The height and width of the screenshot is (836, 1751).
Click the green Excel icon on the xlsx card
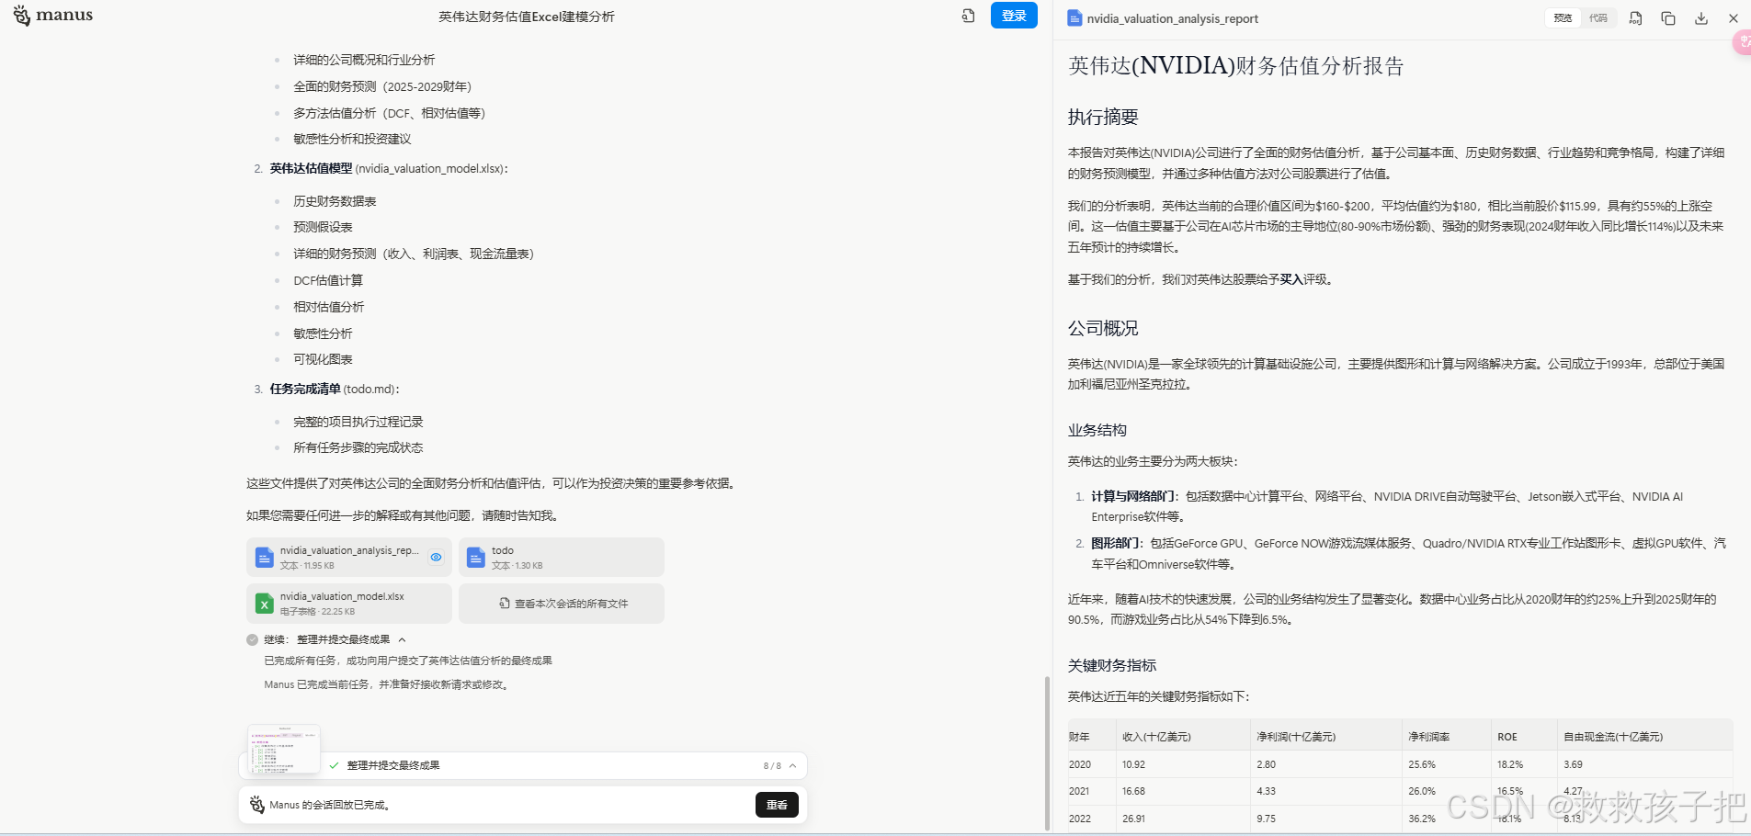264,604
